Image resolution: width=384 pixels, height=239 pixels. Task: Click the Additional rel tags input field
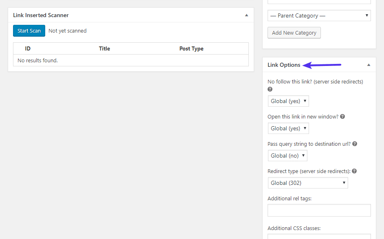(319, 210)
